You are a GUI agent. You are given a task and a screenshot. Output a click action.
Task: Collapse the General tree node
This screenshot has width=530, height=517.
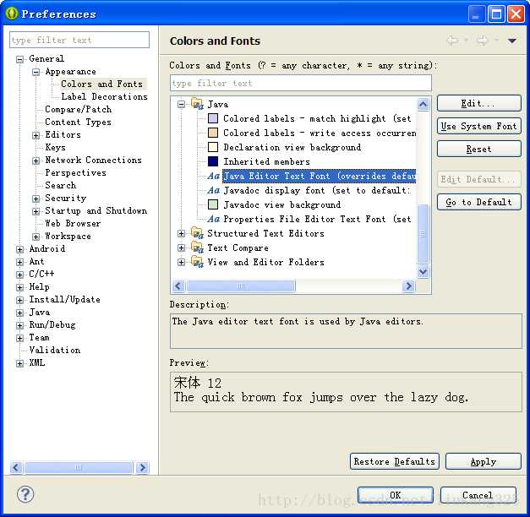pos(20,59)
